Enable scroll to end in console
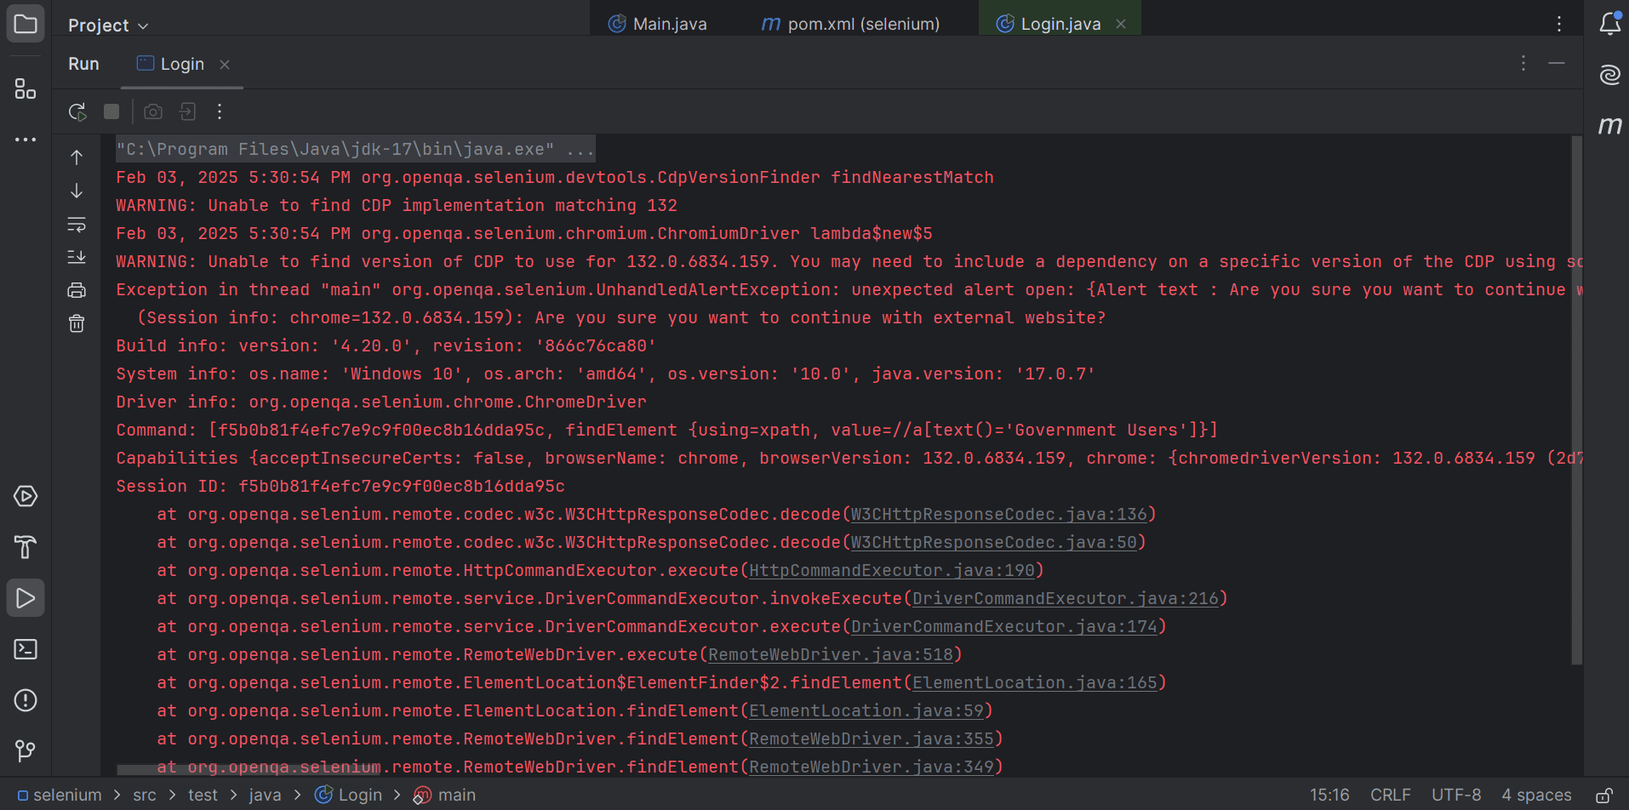 [x=77, y=257]
